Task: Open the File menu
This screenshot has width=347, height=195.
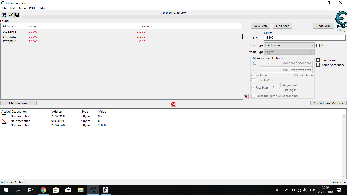Action: (4, 8)
